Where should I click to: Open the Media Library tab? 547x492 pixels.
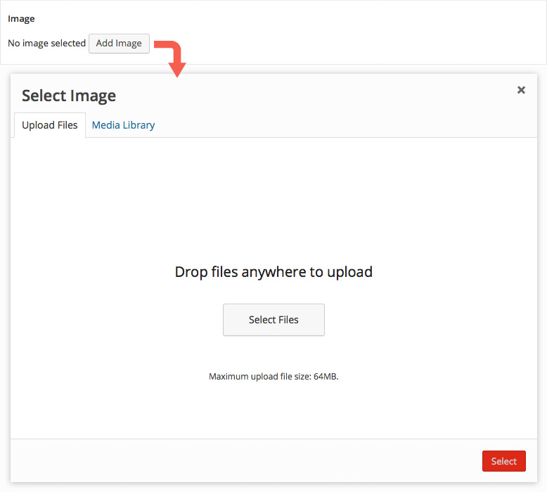pyautogui.click(x=123, y=125)
